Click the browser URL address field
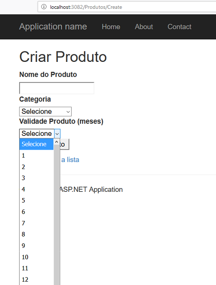 click(x=128, y=7)
